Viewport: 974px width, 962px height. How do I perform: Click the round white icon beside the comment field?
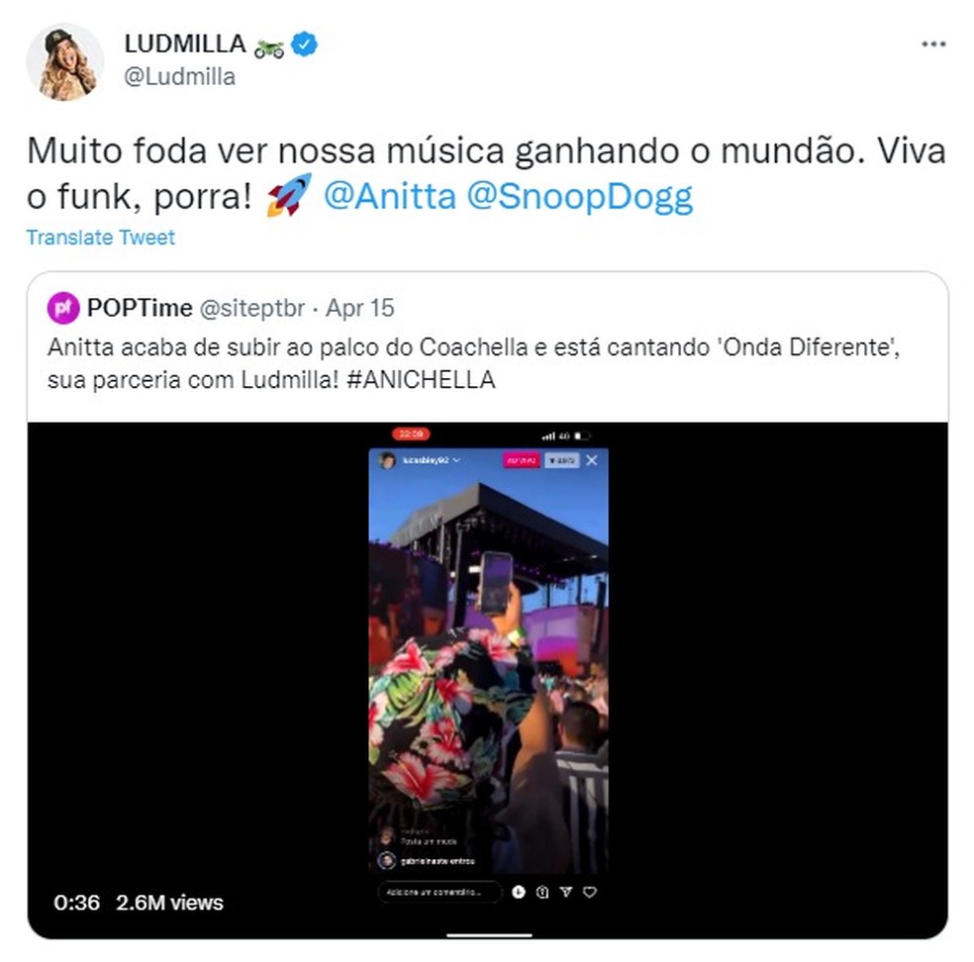pyautogui.click(x=518, y=892)
